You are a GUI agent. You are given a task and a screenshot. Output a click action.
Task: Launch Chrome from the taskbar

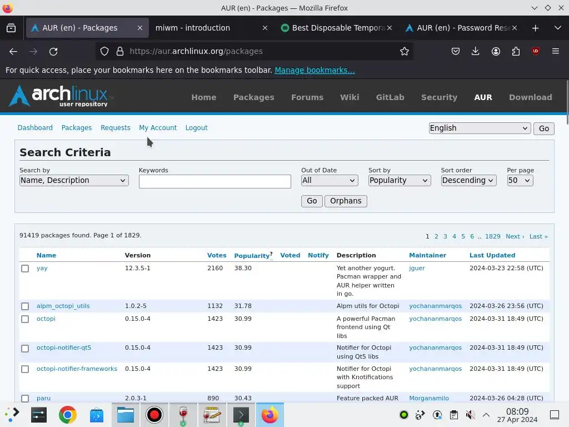click(67, 415)
